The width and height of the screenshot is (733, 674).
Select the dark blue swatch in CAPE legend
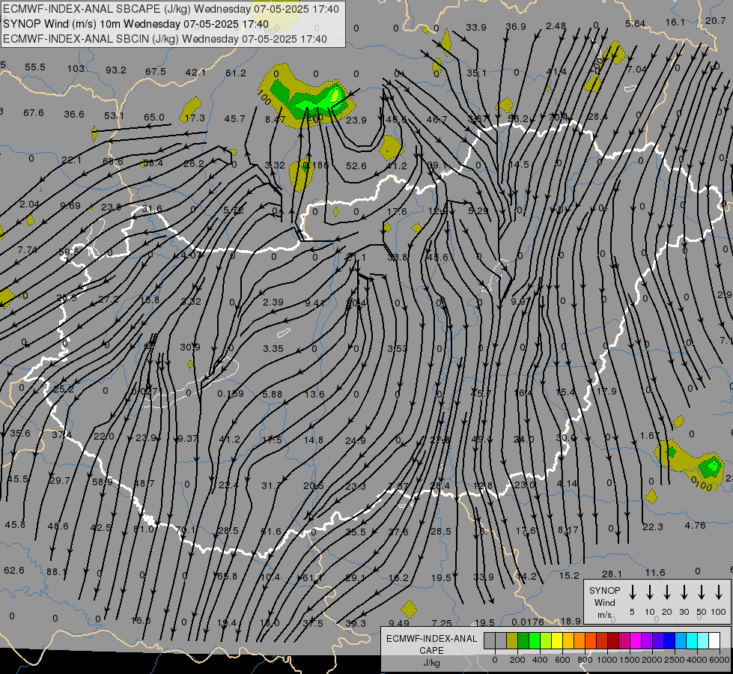click(669, 641)
